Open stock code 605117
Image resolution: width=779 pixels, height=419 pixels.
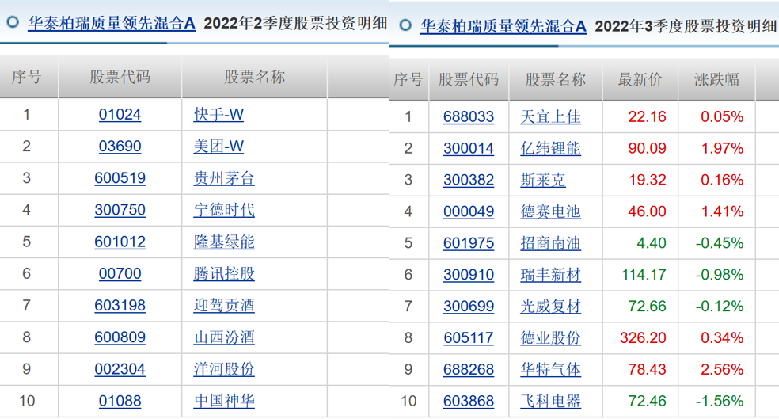pyautogui.click(x=469, y=338)
